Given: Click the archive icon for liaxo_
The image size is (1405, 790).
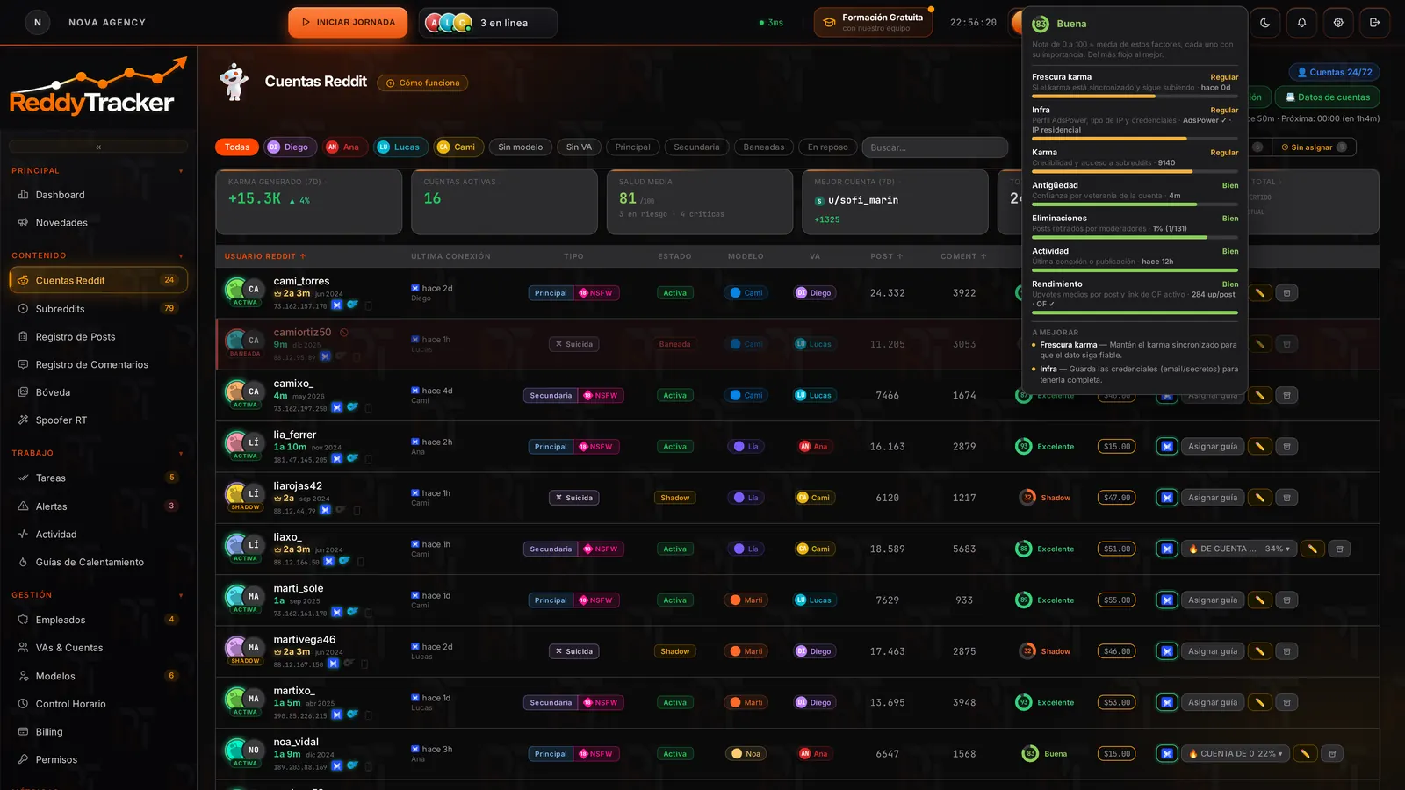Looking at the screenshot, I should pos(1339,549).
